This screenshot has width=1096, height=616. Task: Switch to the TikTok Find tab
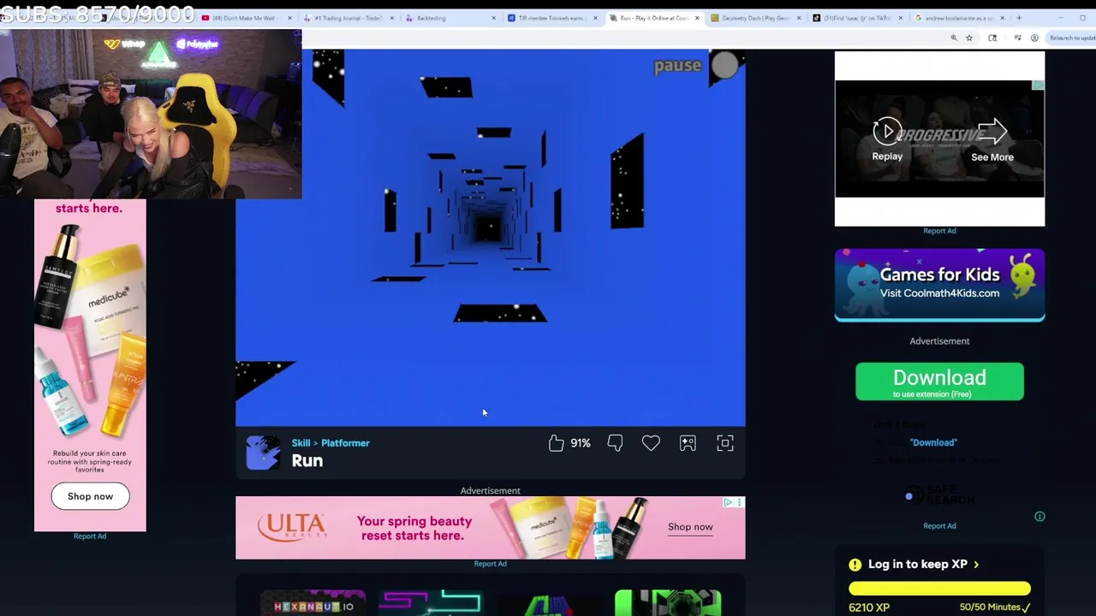coord(856,18)
